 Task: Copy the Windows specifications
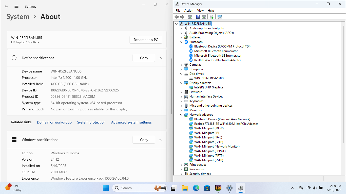pos(144,140)
